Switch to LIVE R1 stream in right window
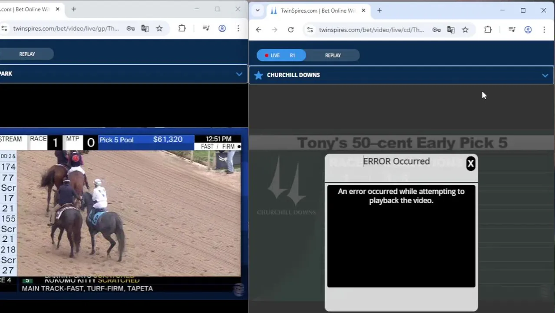 (x=281, y=55)
